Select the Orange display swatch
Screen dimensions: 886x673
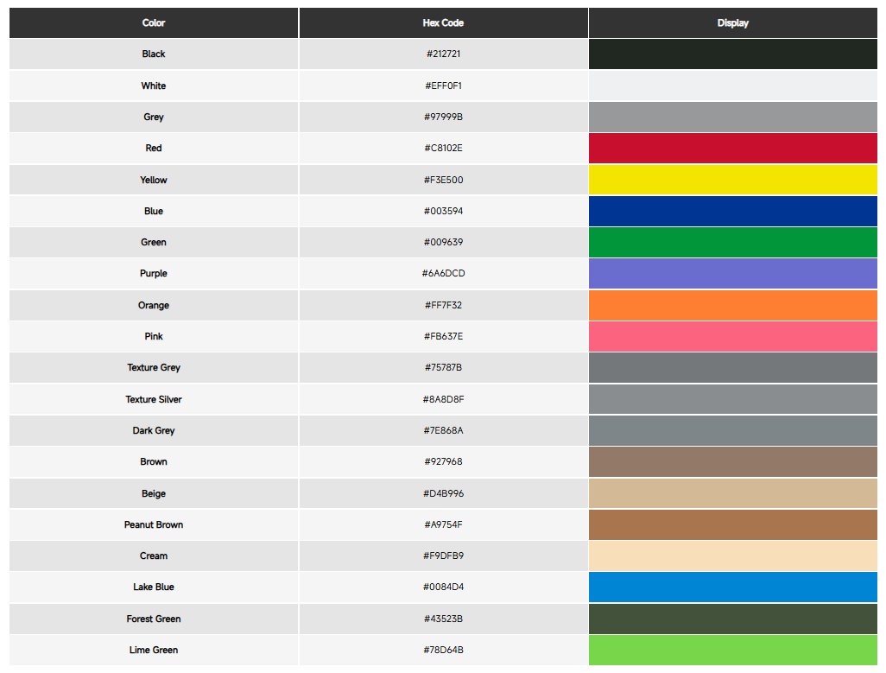(x=732, y=305)
